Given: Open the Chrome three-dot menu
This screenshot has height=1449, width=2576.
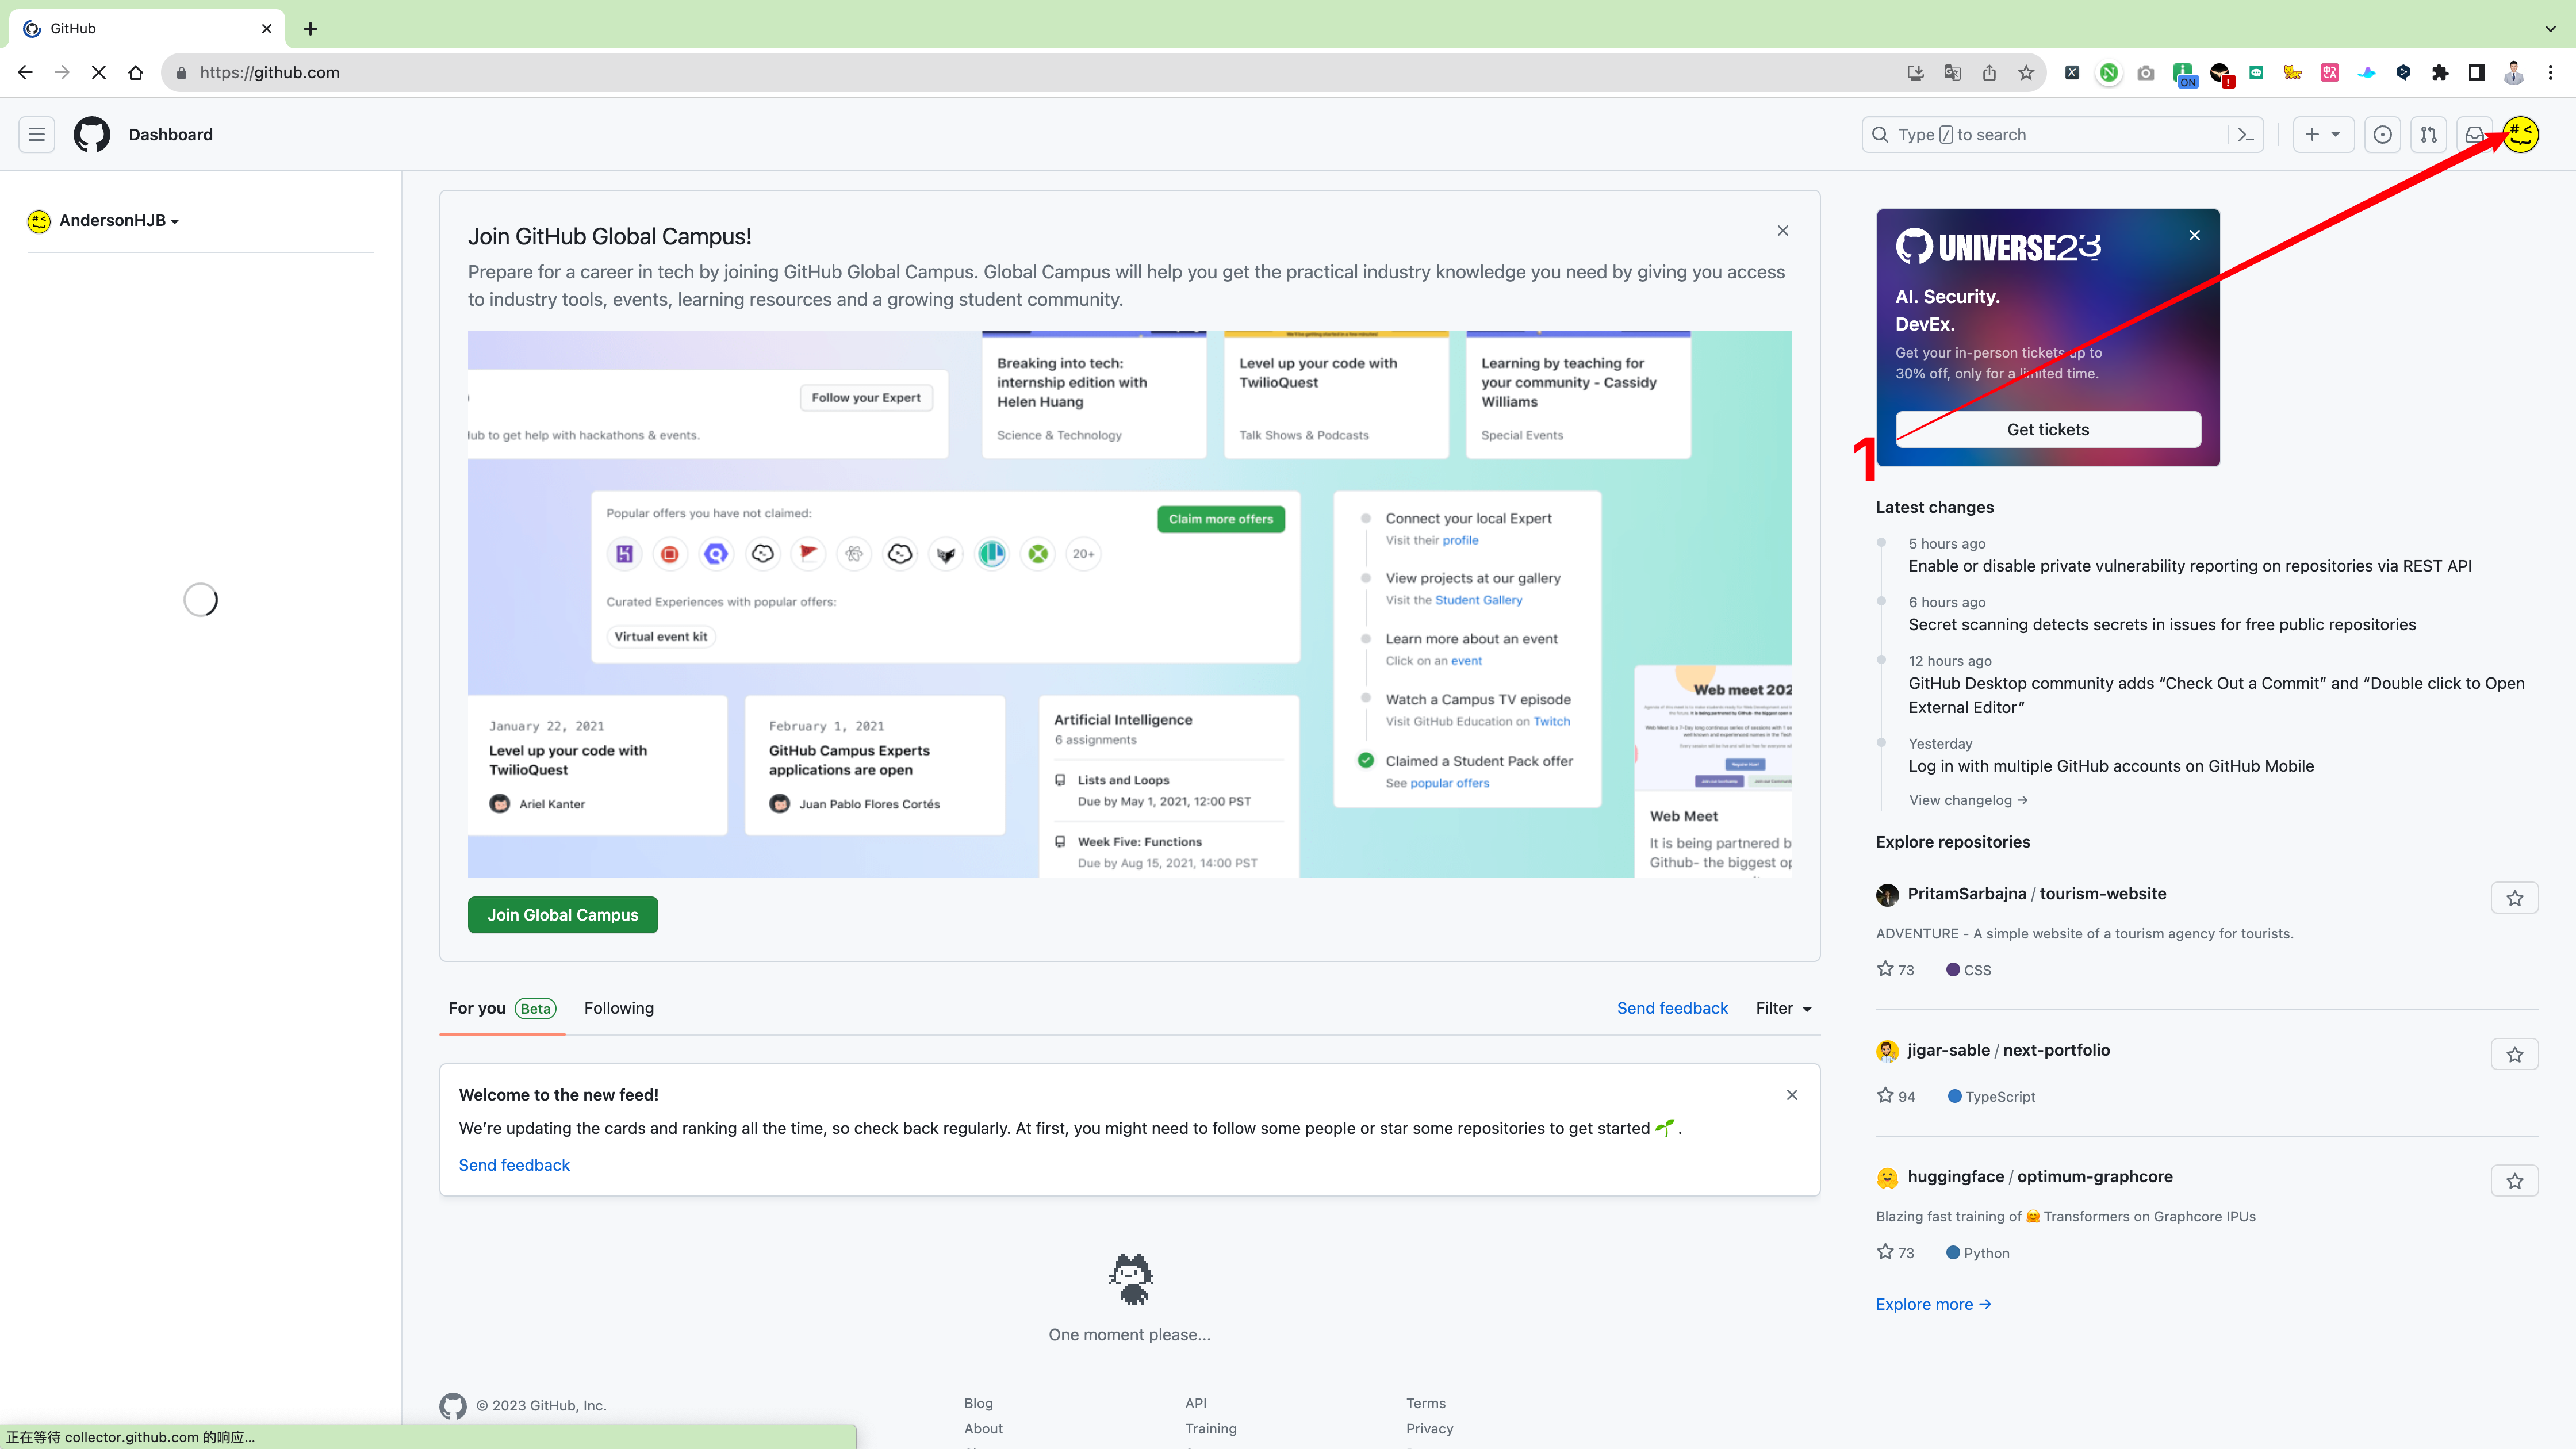Looking at the screenshot, I should pyautogui.click(x=2551, y=72).
